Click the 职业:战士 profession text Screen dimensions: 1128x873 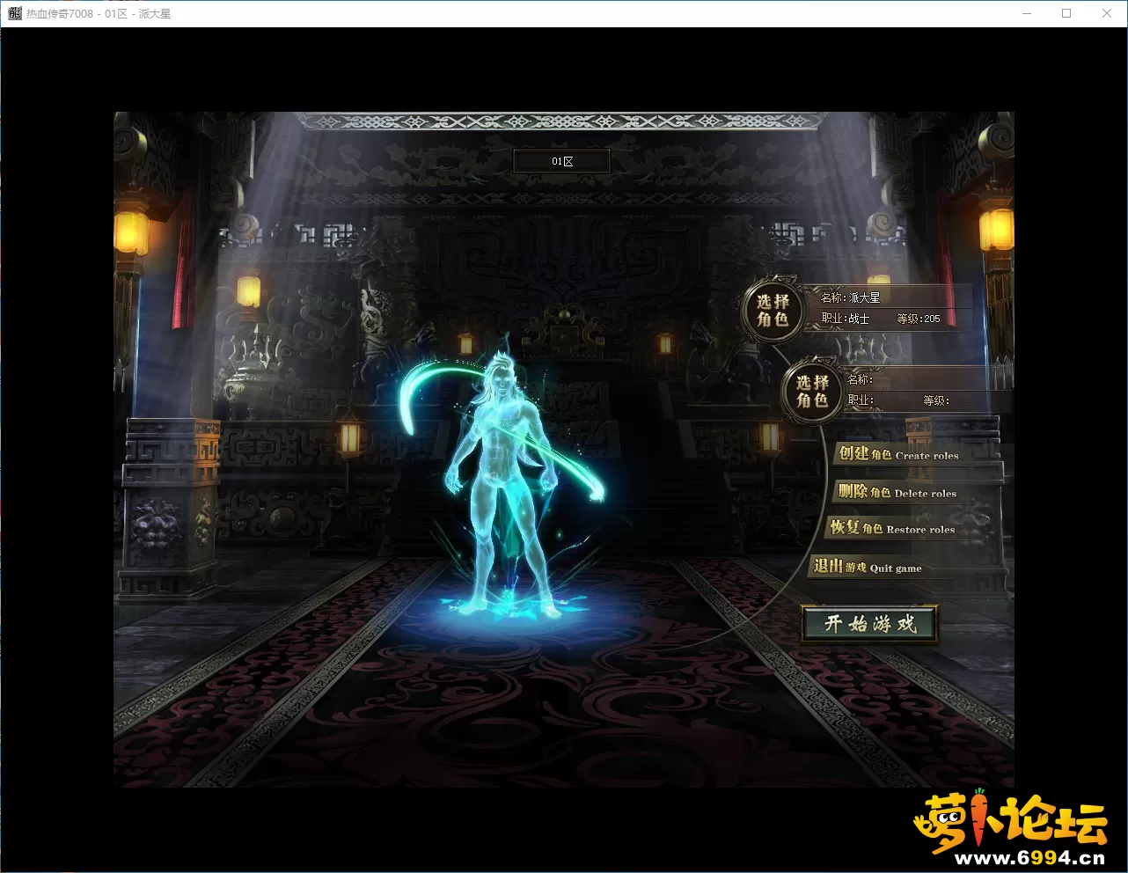click(x=845, y=319)
